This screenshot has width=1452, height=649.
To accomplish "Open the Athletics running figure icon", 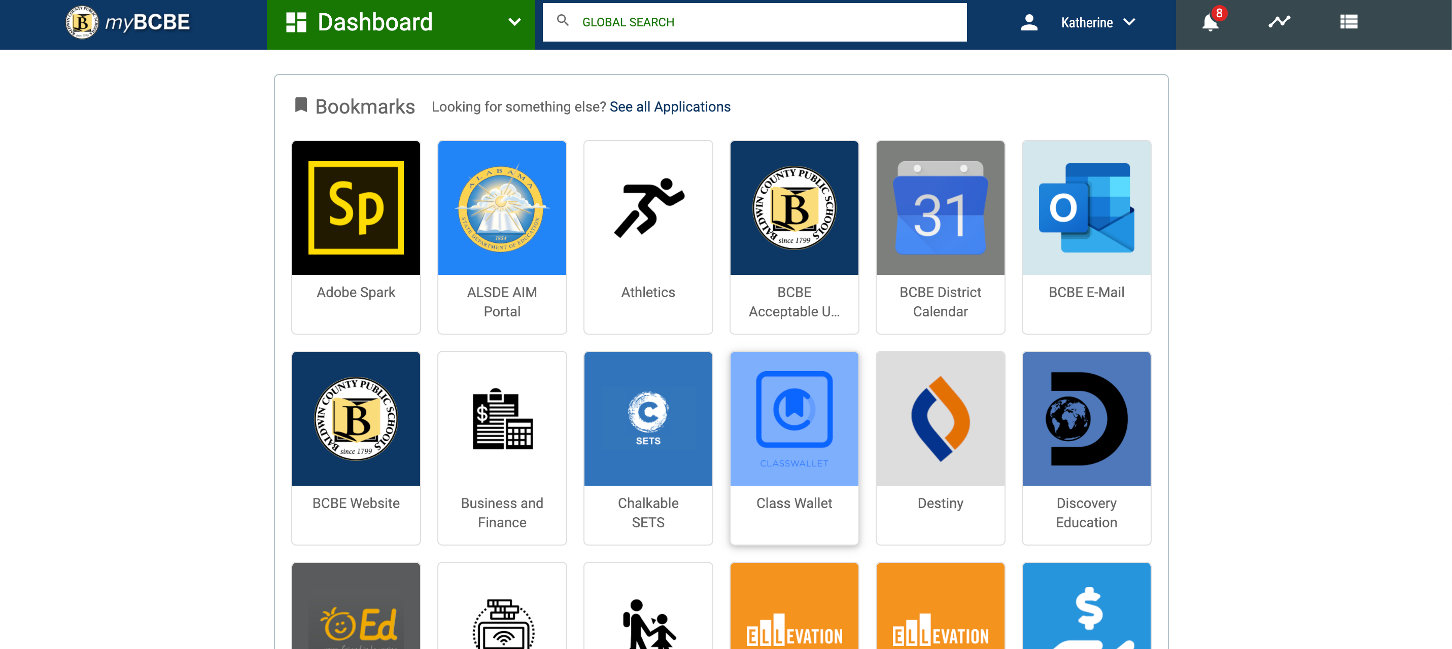I will coord(648,208).
